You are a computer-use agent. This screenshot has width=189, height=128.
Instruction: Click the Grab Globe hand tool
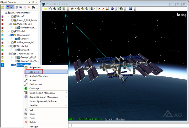click(51, 9)
